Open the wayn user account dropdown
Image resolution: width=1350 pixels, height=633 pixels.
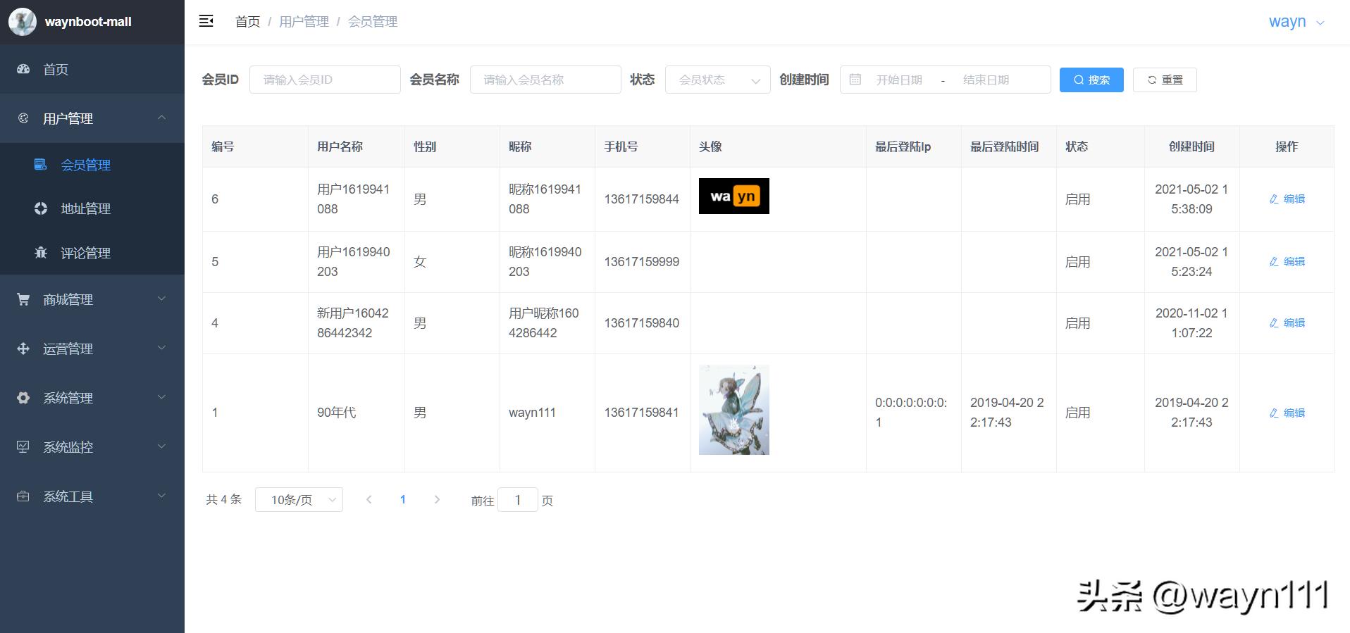pos(1296,22)
